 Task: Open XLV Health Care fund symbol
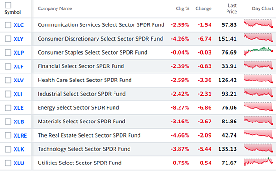click(18, 80)
